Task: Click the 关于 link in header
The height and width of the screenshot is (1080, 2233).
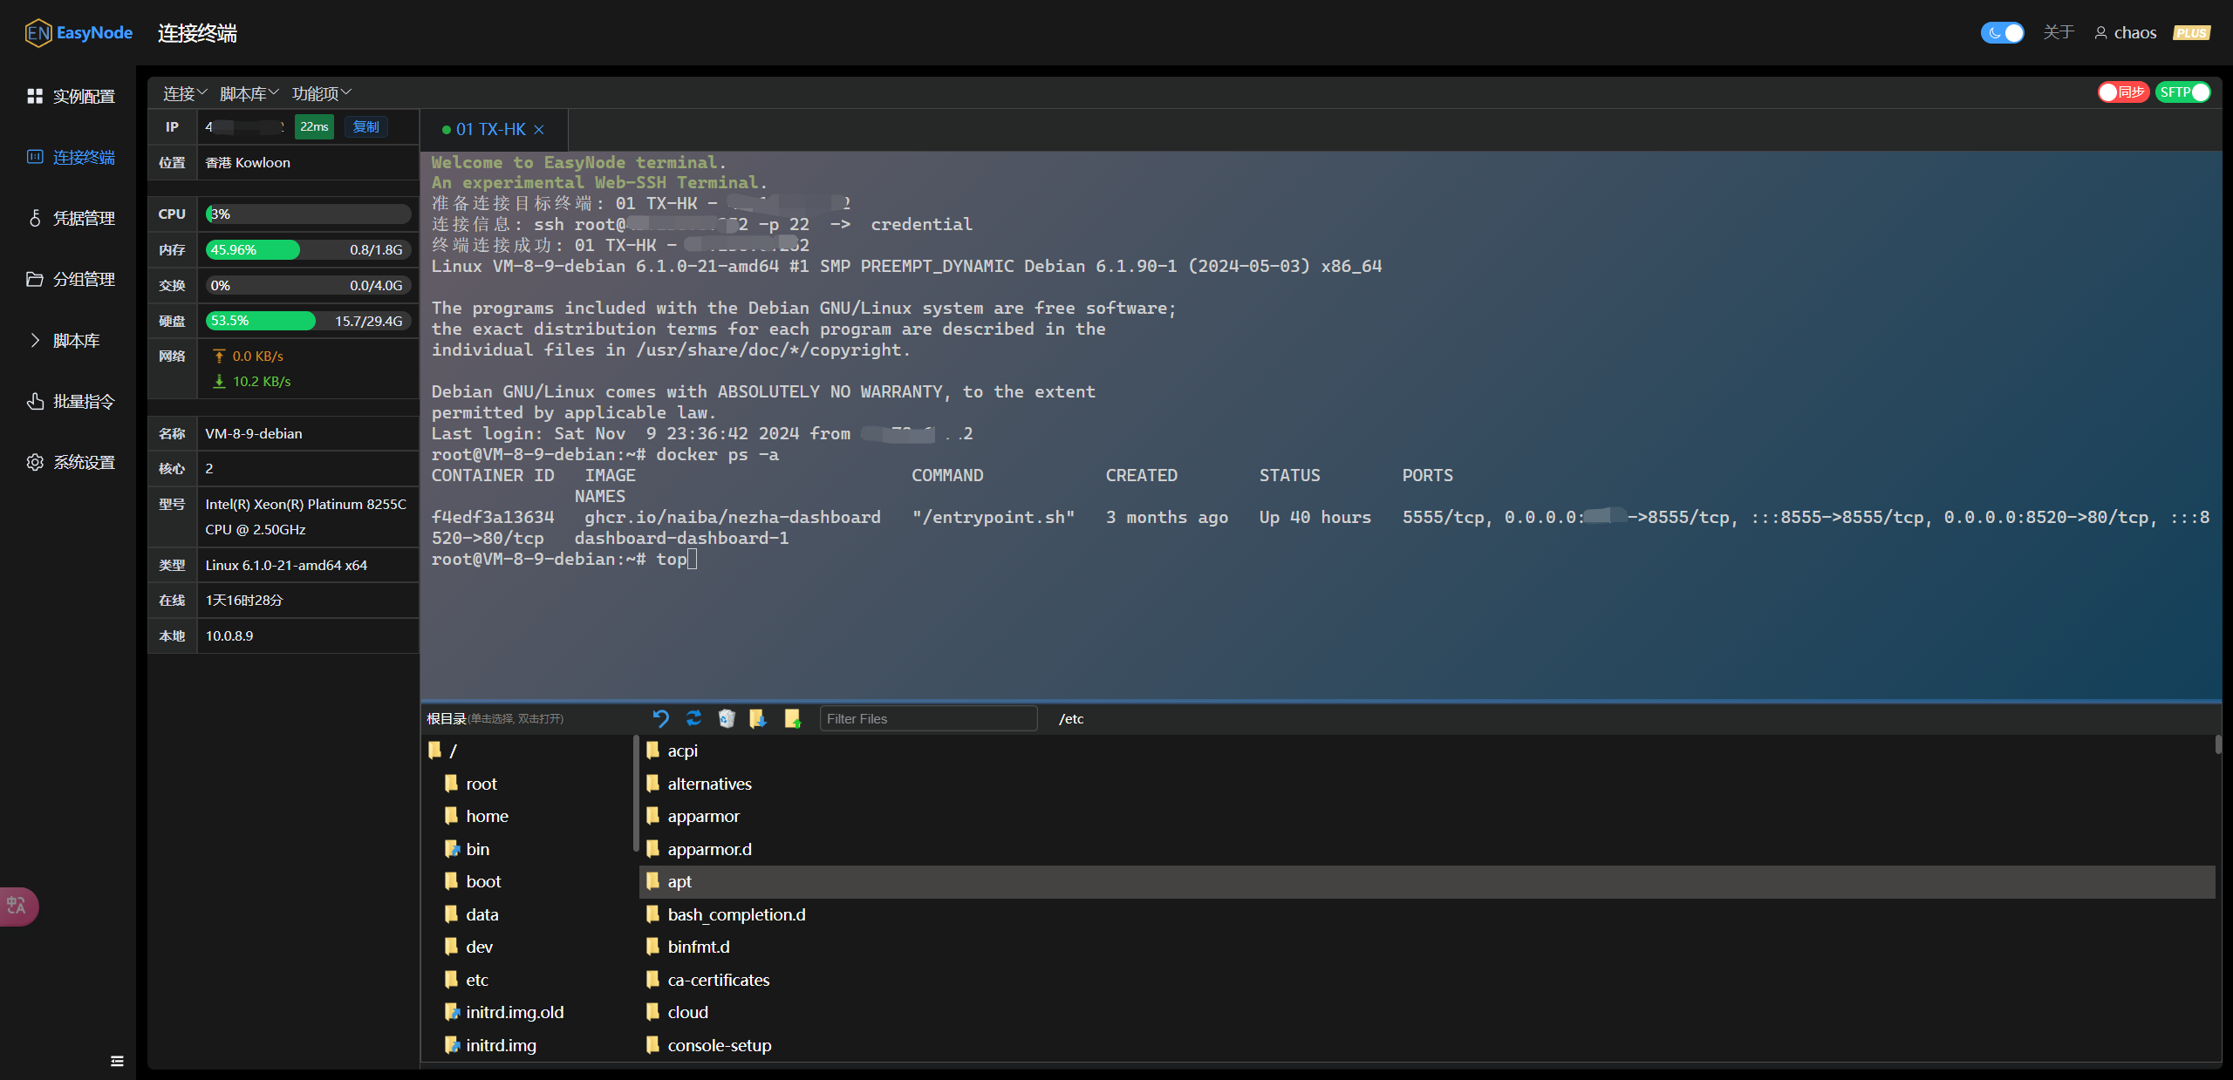Action: [x=2058, y=33]
